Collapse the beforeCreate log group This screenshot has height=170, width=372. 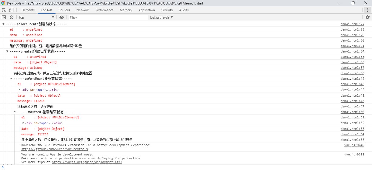click(x=3, y=24)
